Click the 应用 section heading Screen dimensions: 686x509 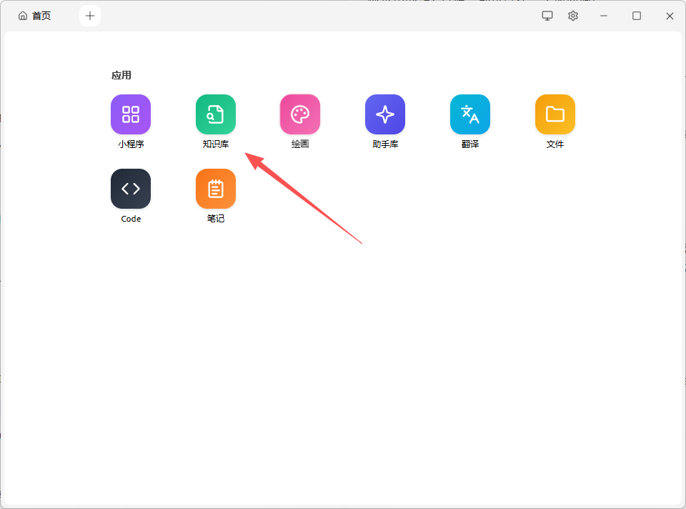pyautogui.click(x=121, y=75)
